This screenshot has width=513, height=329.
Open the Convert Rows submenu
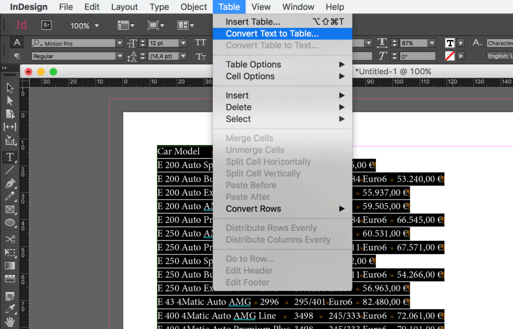283,209
